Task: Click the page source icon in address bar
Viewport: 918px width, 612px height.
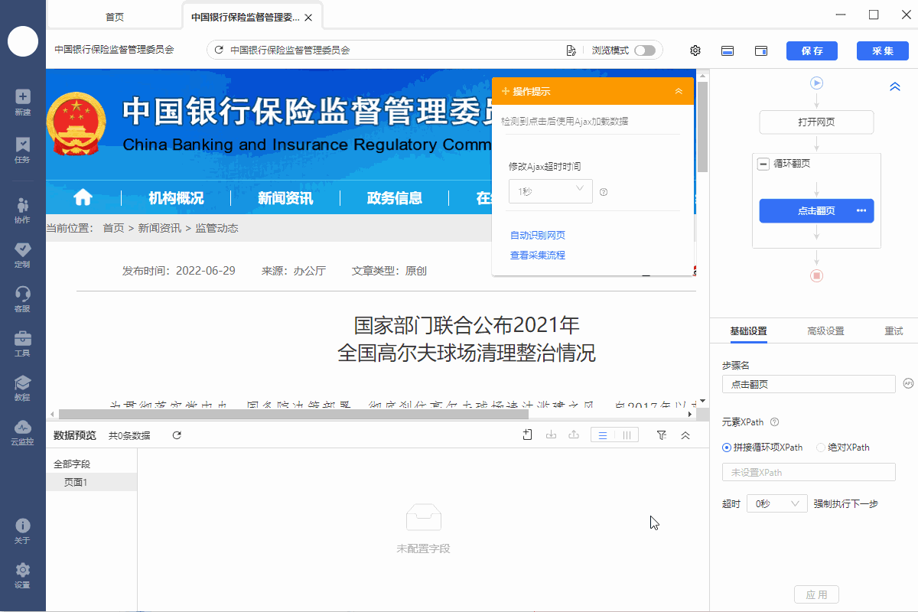Action: coord(571,50)
